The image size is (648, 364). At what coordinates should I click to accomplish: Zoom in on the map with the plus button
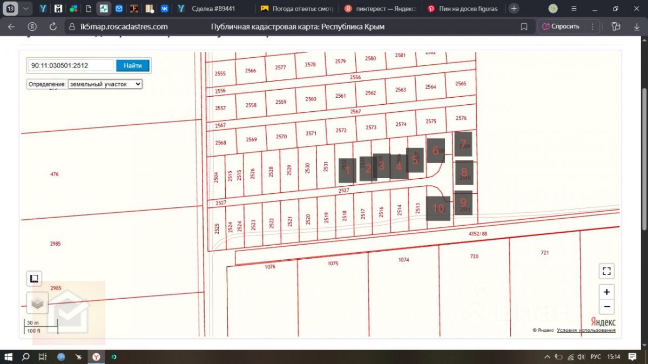606,292
